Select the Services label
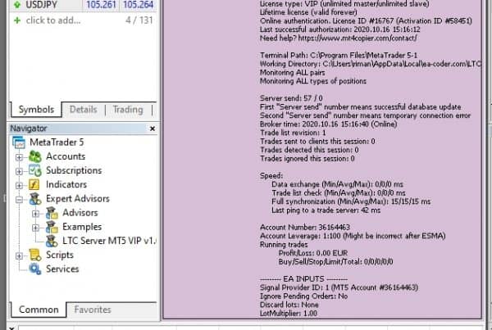This screenshot has width=492, height=330. point(62,269)
